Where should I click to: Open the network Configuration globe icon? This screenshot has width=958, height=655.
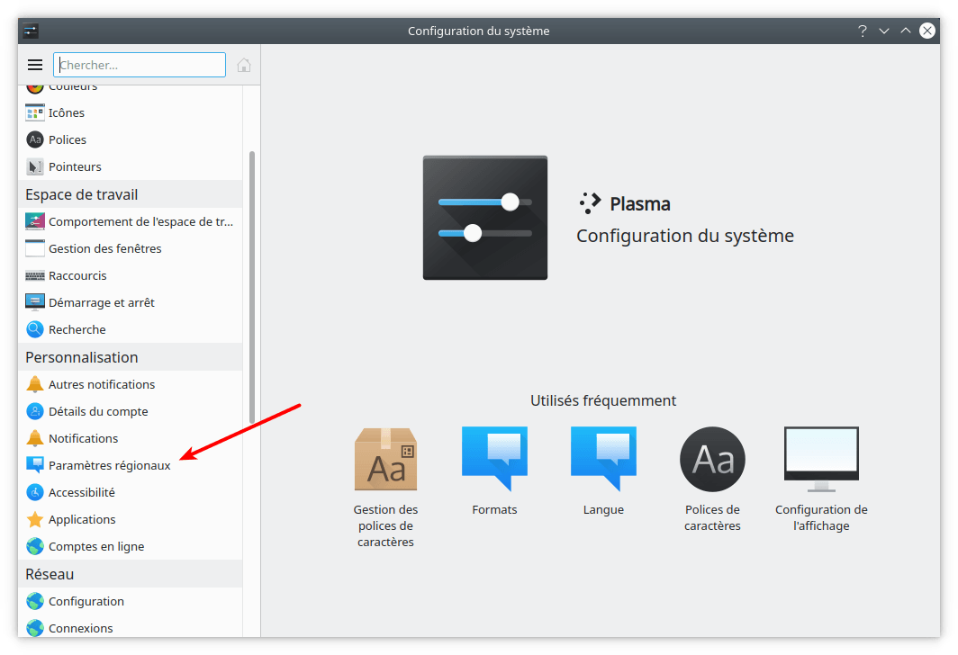pyautogui.click(x=35, y=601)
